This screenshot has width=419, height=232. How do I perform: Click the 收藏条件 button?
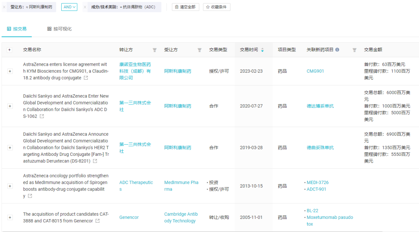pyautogui.click(x=216, y=7)
